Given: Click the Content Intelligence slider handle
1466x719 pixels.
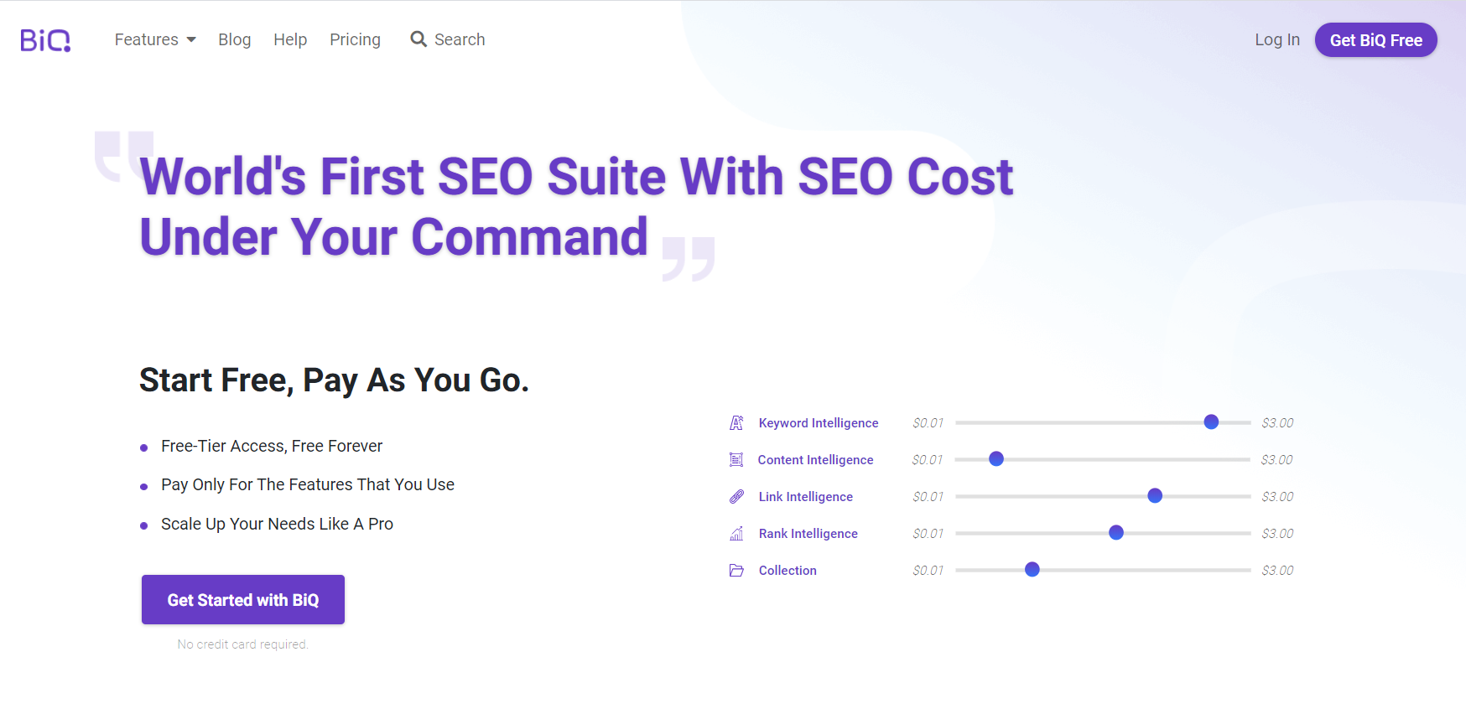Looking at the screenshot, I should [996, 458].
